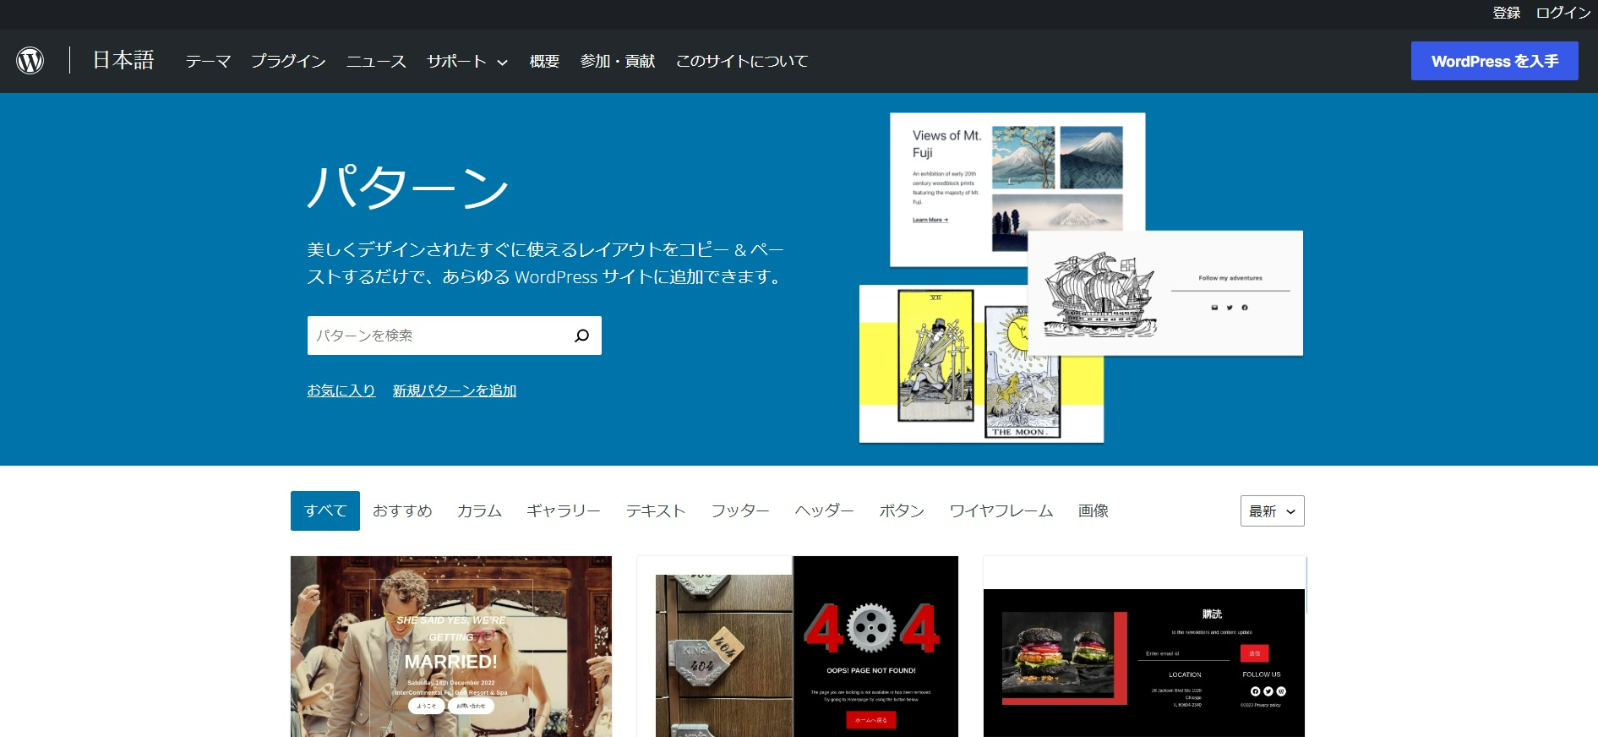Open the wedding MARRIED pattern thumbnail
Viewport: 1598px width, 737px height.
point(451,647)
